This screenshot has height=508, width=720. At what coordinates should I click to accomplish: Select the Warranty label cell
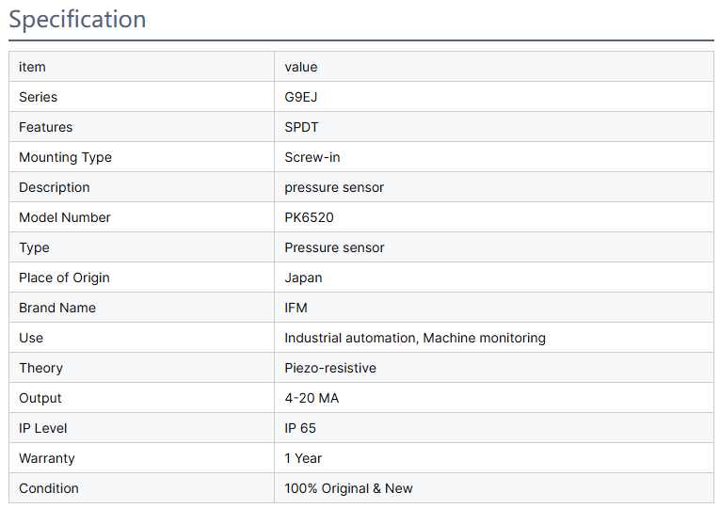coord(47,458)
